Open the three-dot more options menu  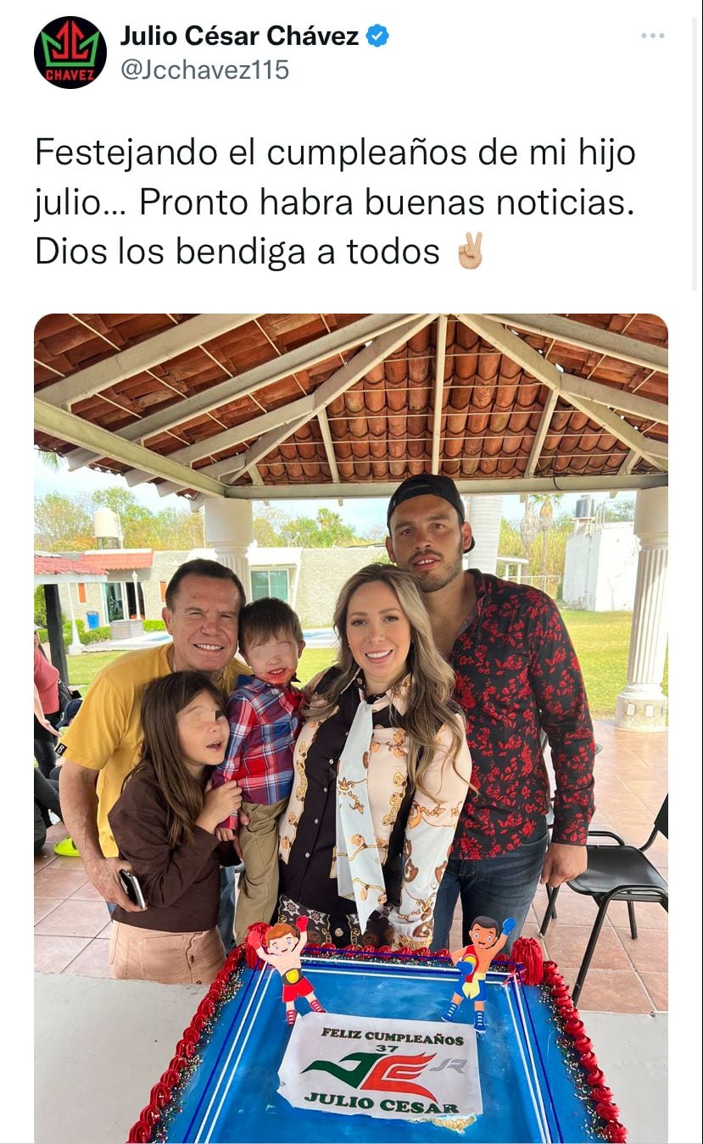(x=652, y=36)
